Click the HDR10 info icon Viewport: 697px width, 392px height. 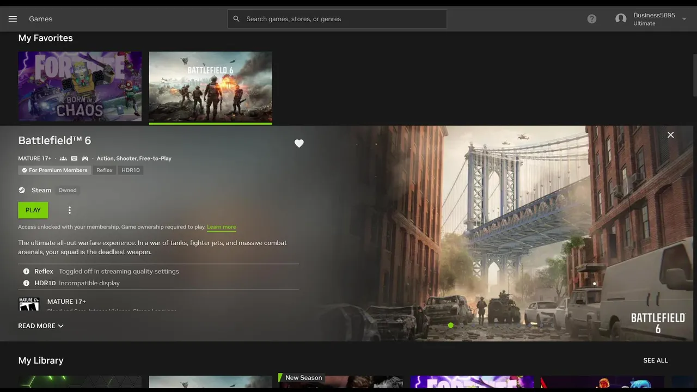click(26, 283)
